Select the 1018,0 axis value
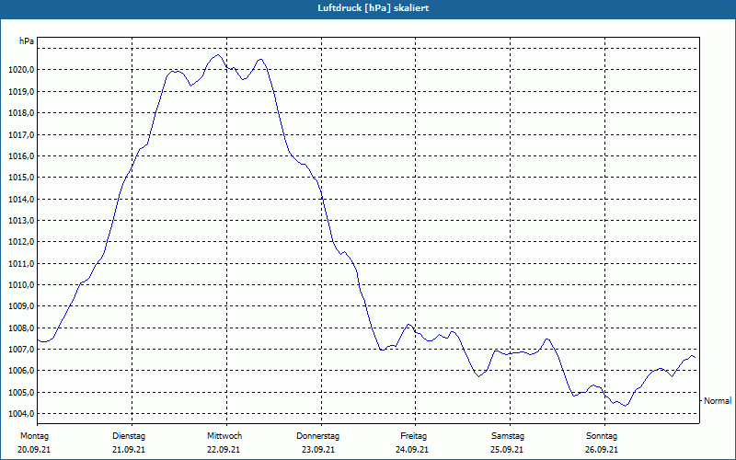 [x=21, y=113]
